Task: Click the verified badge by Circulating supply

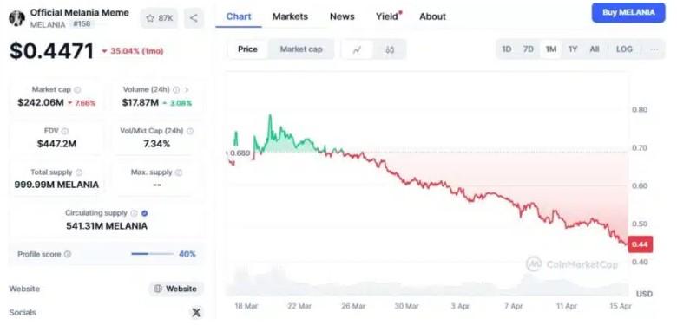Action: (x=145, y=213)
